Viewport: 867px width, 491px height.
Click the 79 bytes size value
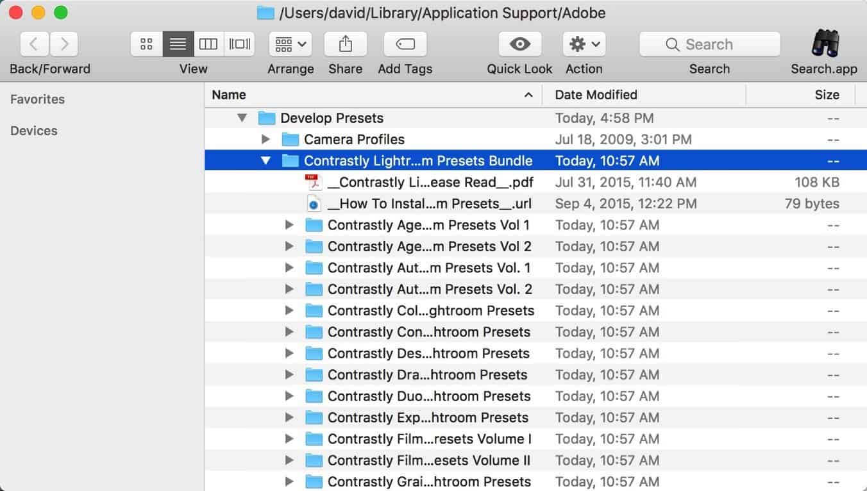(x=812, y=204)
